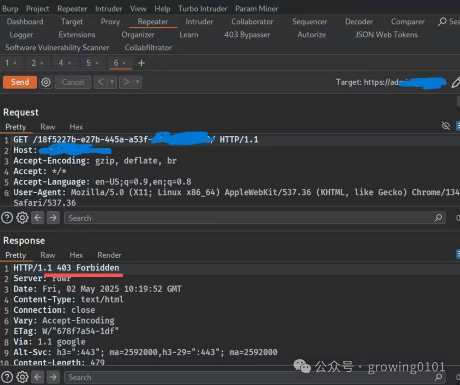Open the JSON Web Tokens tab
Viewport: 460px width, 385px height.
pos(386,34)
